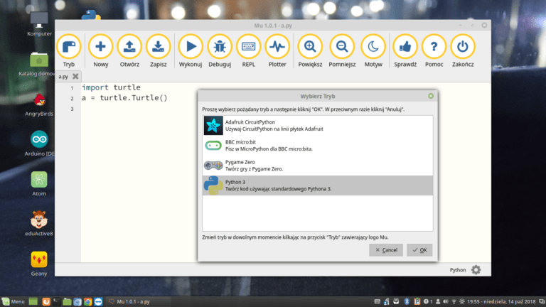The height and width of the screenshot is (307, 546).
Task: Open Mu settings gear icon
Action: point(476,270)
